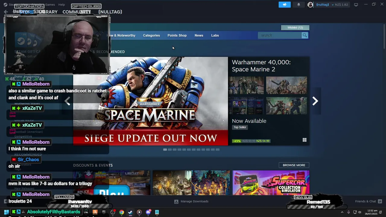
Task: Open the Epic Games taskbar icon
Action: click(104, 212)
